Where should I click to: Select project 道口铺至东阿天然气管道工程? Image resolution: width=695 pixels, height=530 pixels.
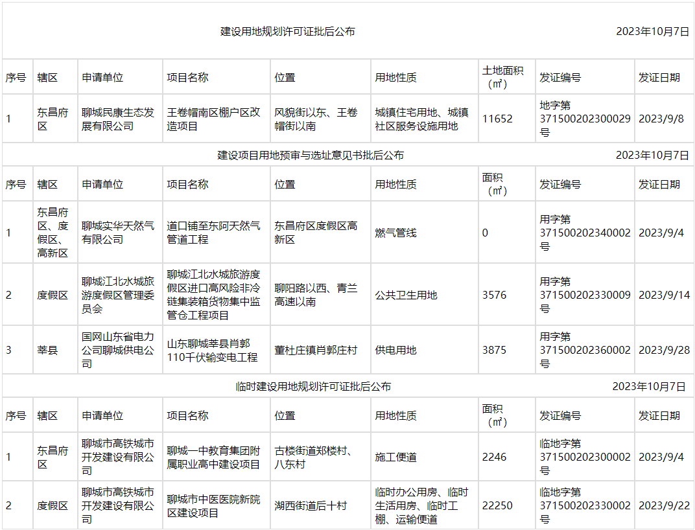pos(214,233)
